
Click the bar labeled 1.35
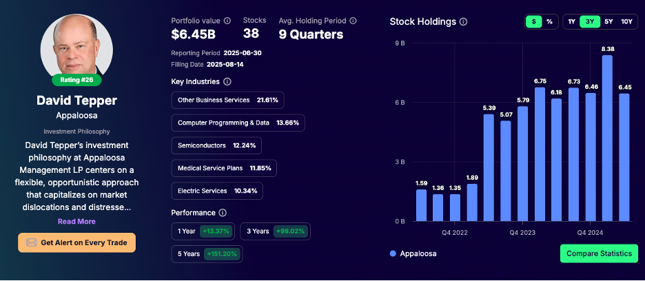[x=455, y=208]
